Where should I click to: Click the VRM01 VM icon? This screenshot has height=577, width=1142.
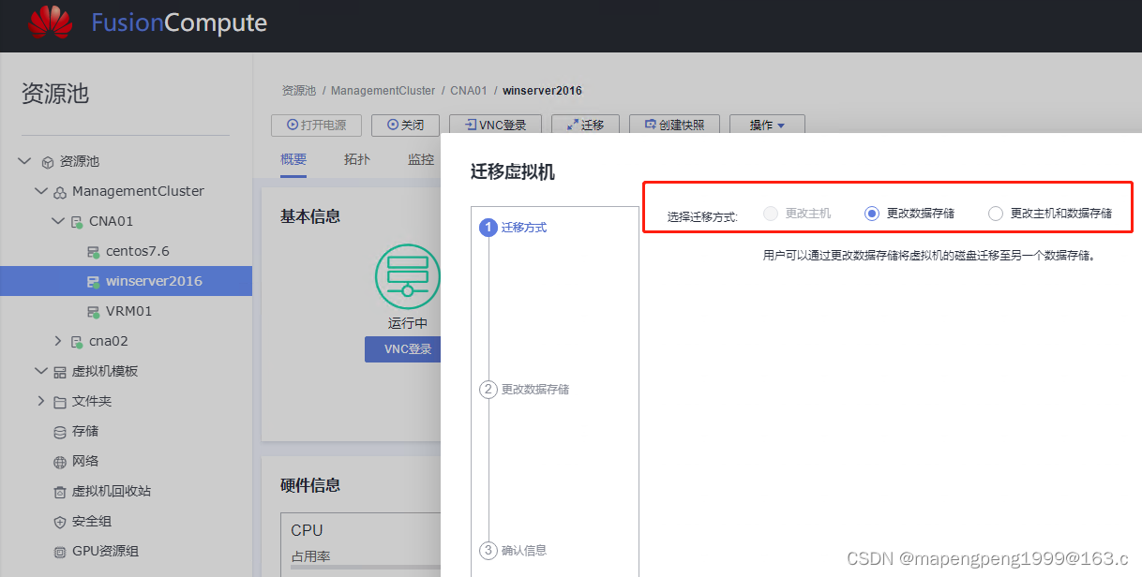click(94, 312)
